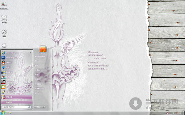The height and width of the screenshot is (115, 185).
Task: Launch the cartoon character app in Start menu
Action: [16, 77]
